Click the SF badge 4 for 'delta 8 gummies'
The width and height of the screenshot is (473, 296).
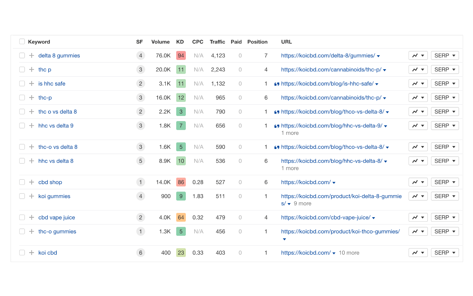click(141, 55)
